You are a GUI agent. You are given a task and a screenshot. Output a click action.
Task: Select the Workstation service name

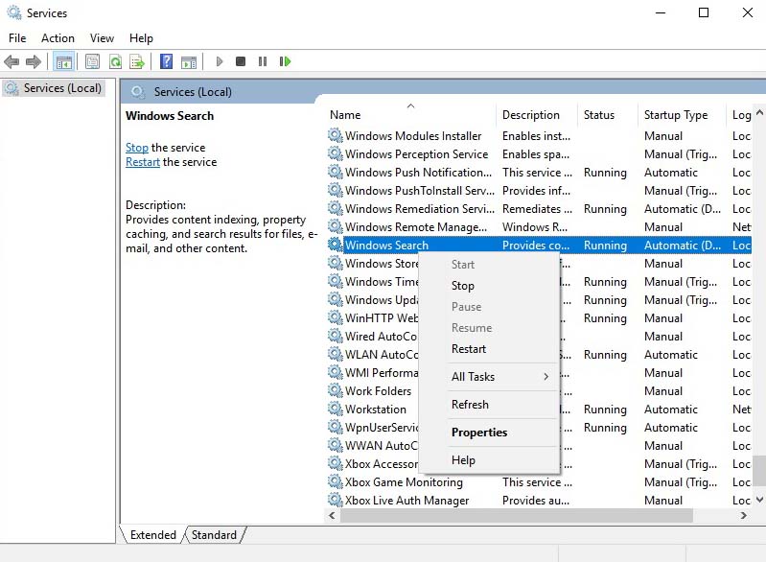tap(376, 410)
